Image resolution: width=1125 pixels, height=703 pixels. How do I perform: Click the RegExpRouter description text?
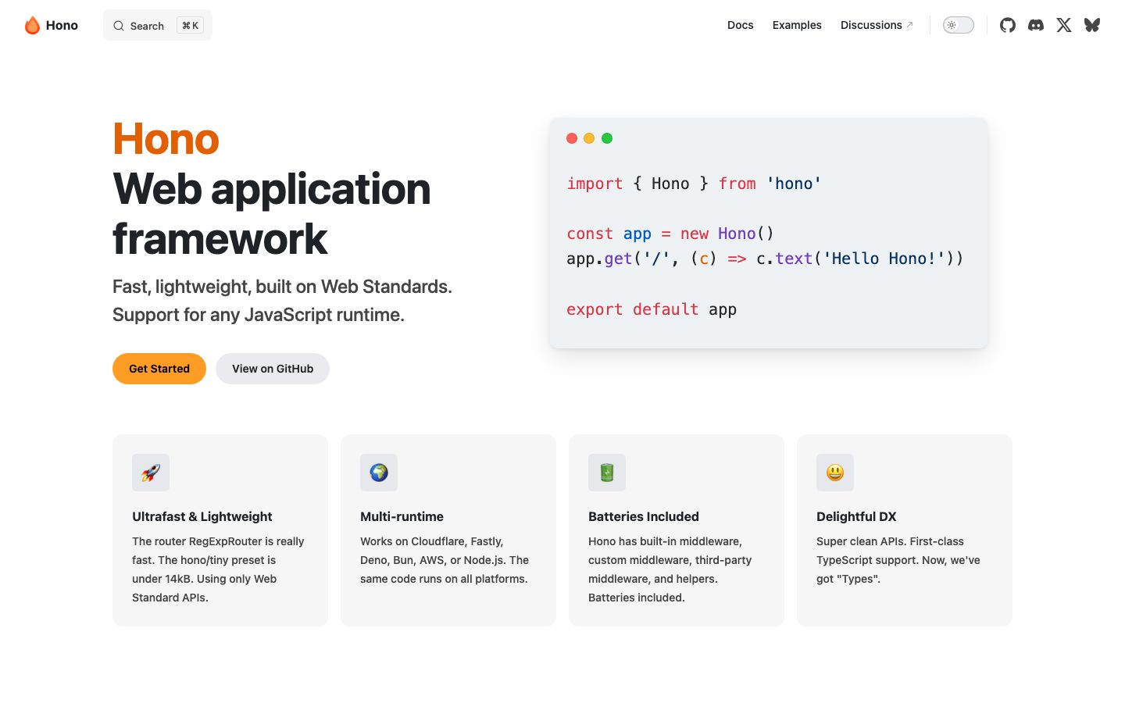pyautogui.click(x=218, y=569)
